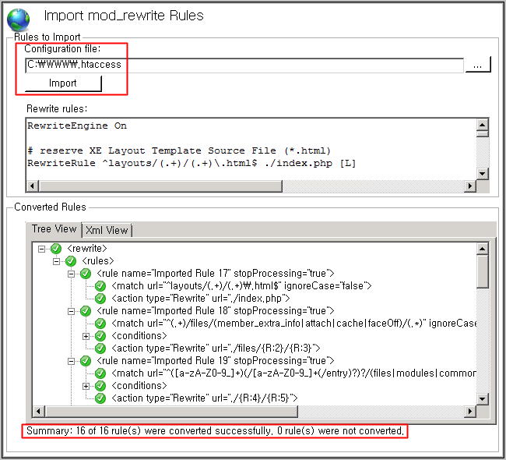Click inside the Rewrite rules text area
This screenshot has width=506, height=460.
click(251, 149)
